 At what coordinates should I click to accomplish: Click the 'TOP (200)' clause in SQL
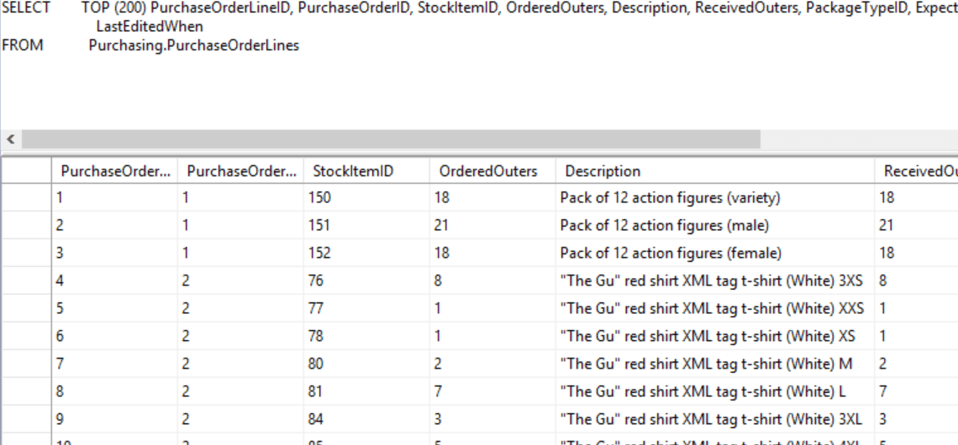tap(114, 8)
